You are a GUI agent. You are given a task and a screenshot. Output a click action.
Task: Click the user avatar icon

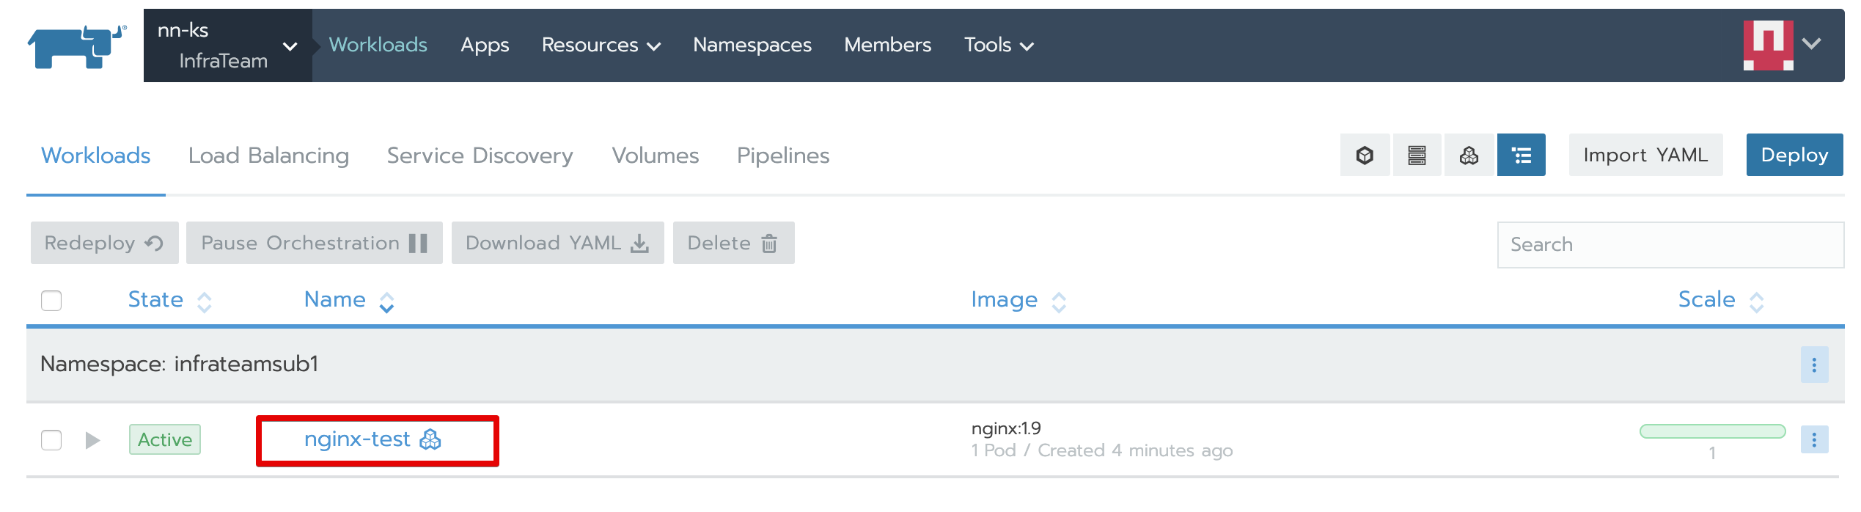(x=1768, y=45)
